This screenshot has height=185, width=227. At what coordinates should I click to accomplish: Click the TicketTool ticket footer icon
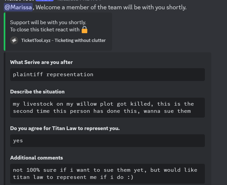click(14, 40)
